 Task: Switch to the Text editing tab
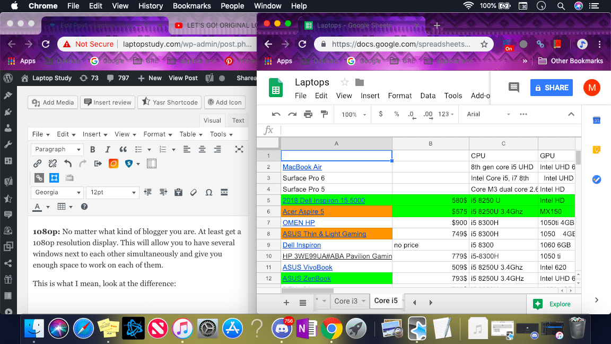238,120
